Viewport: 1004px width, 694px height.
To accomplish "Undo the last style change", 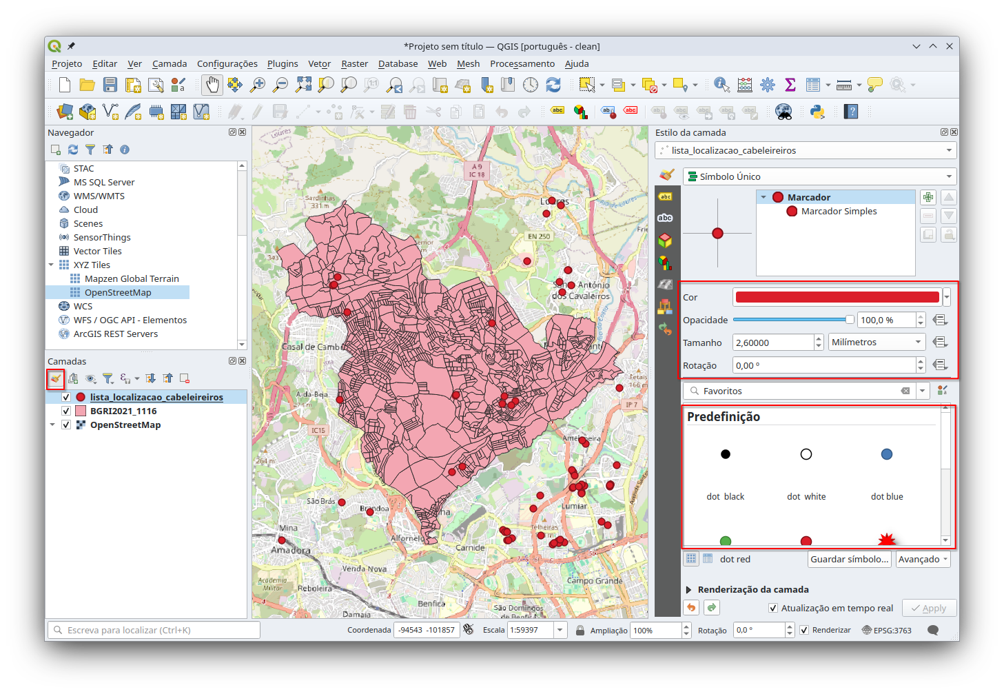I will click(690, 607).
